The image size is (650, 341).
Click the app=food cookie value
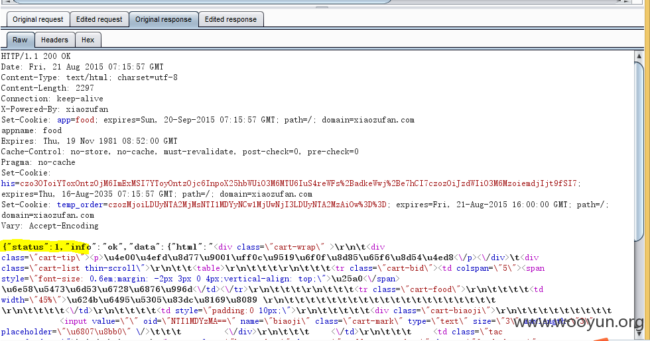click(76, 120)
